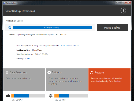Click the 'Protection Level' heading
The height and width of the screenshot is (101, 134).
14,21
